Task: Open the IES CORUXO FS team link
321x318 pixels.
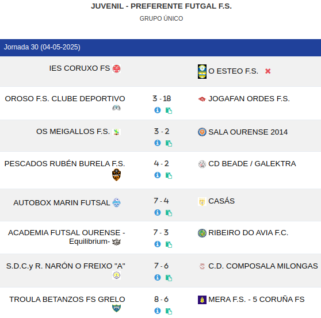Action: coord(79,68)
